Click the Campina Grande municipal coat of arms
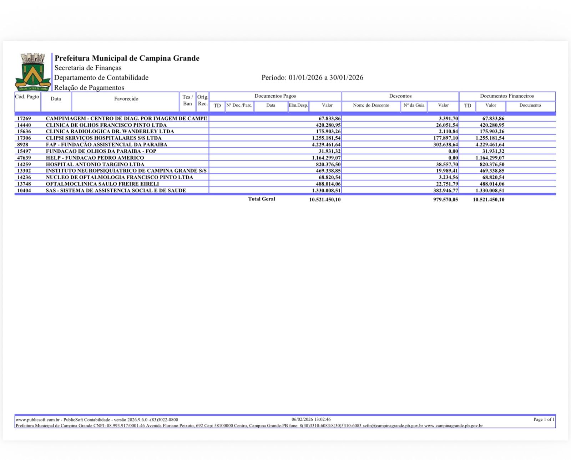 [33, 72]
